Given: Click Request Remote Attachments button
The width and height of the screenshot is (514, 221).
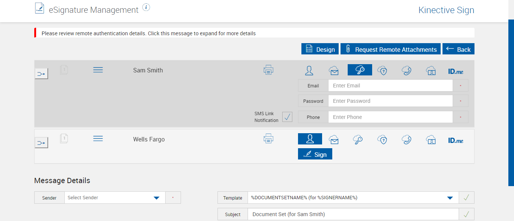Looking at the screenshot, I should click(391, 49).
